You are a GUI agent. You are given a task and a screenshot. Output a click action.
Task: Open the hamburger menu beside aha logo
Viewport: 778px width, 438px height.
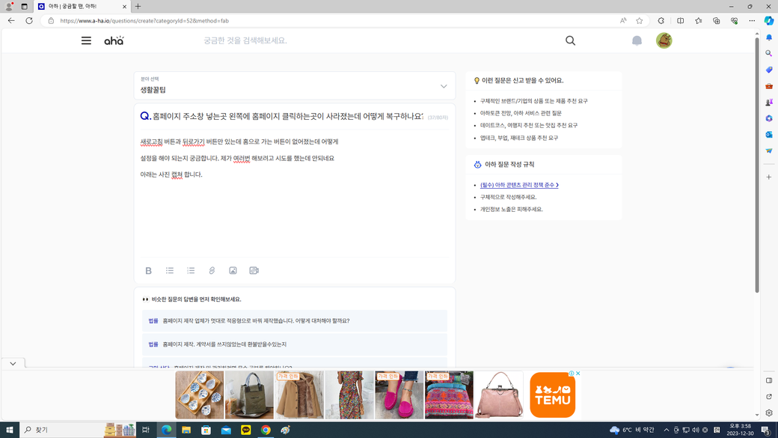click(x=86, y=40)
